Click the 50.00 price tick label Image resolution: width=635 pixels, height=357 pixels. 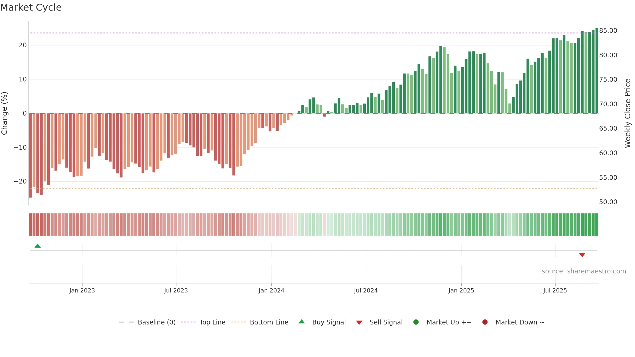pos(608,202)
